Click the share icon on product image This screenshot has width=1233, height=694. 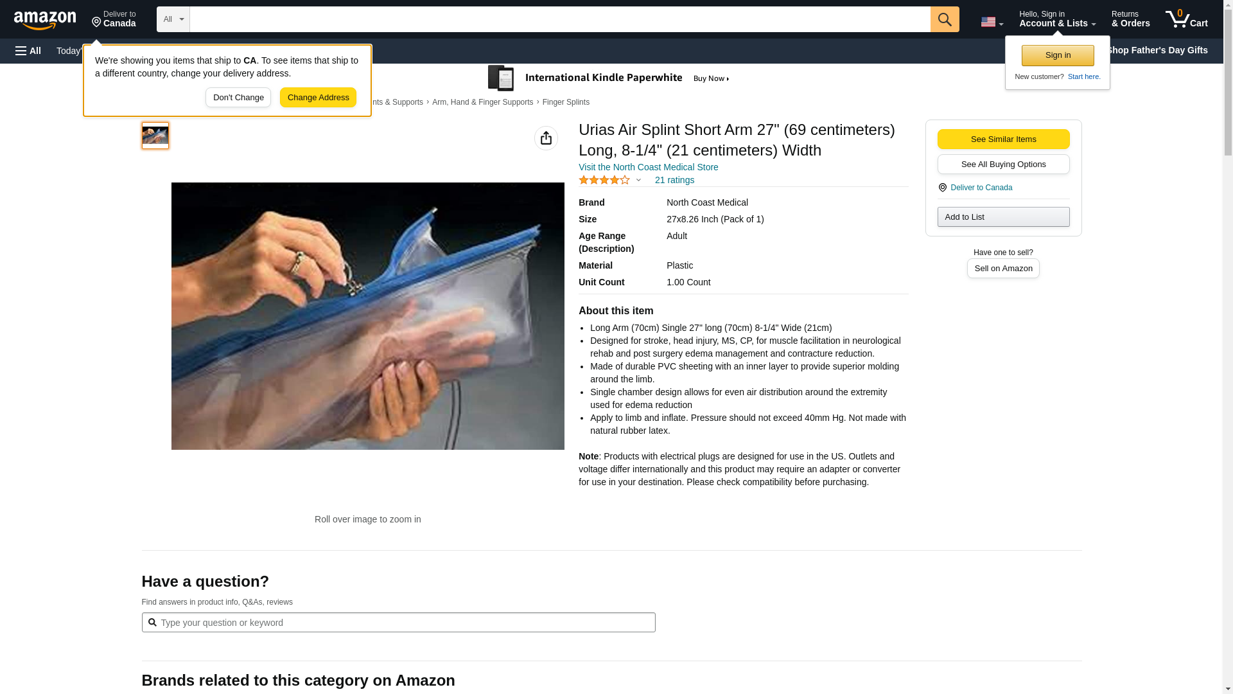546,138
